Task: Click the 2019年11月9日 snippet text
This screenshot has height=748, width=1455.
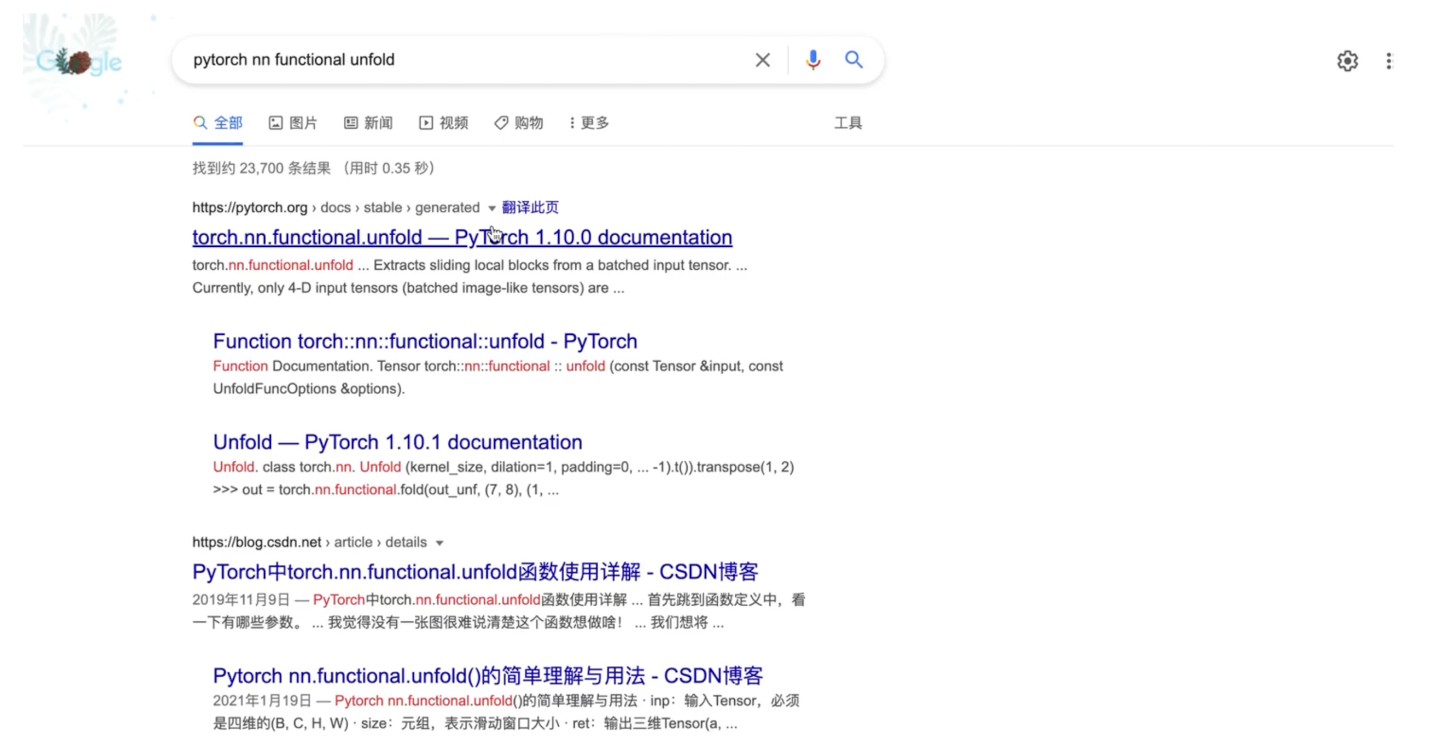Action: click(x=499, y=611)
